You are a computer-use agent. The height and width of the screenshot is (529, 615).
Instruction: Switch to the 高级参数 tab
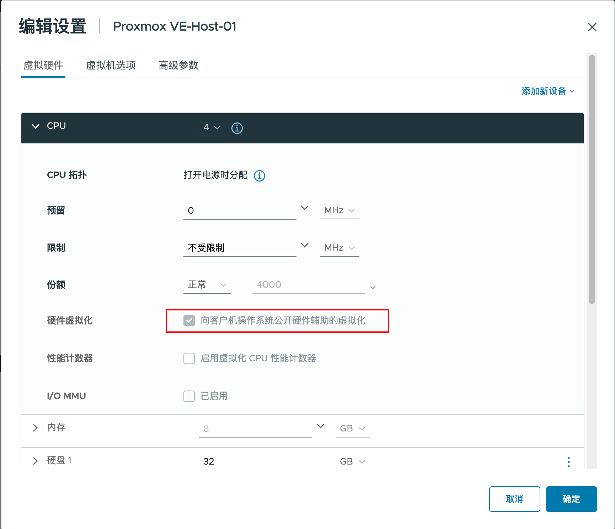[x=178, y=66]
